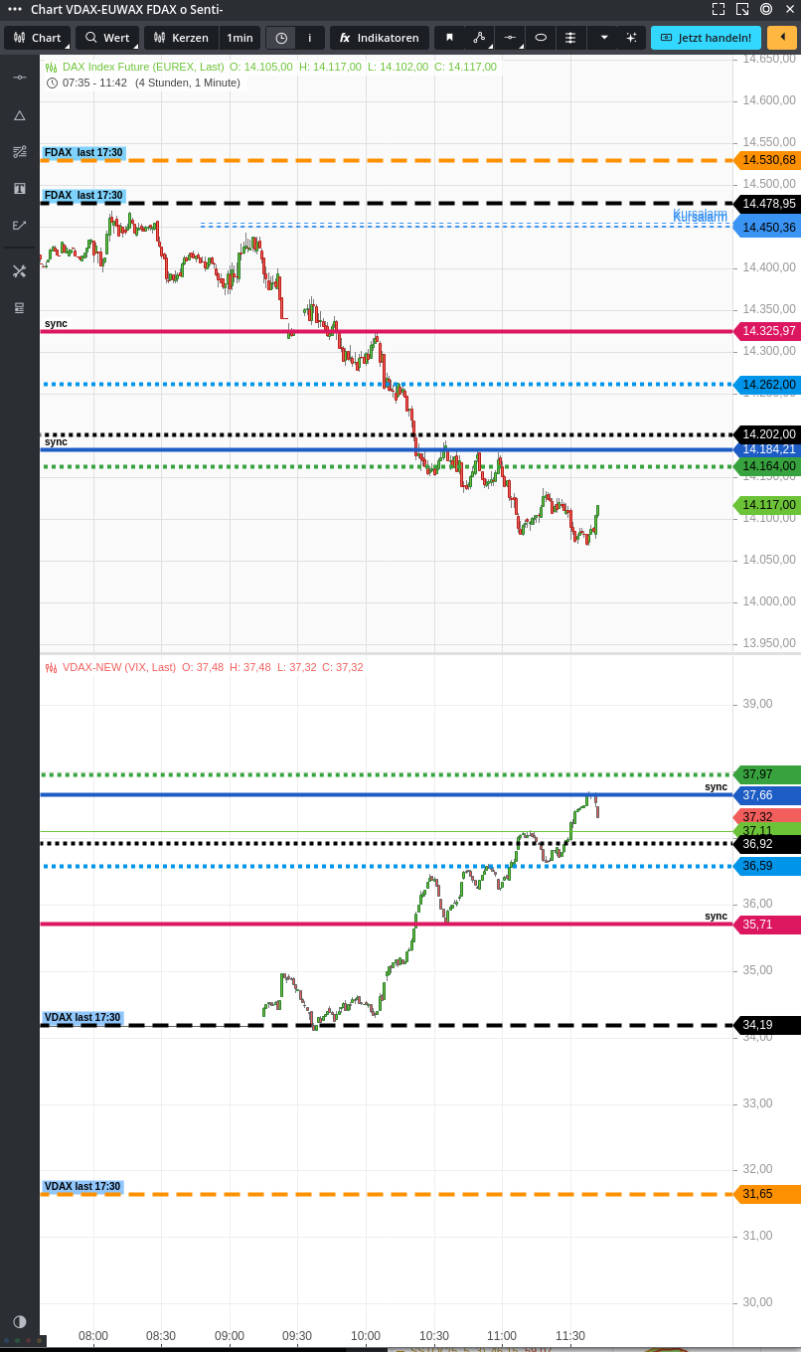This screenshot has height=1352, width=801.
Task: Click the Jetzt handeln button
Action: point(706,37)
